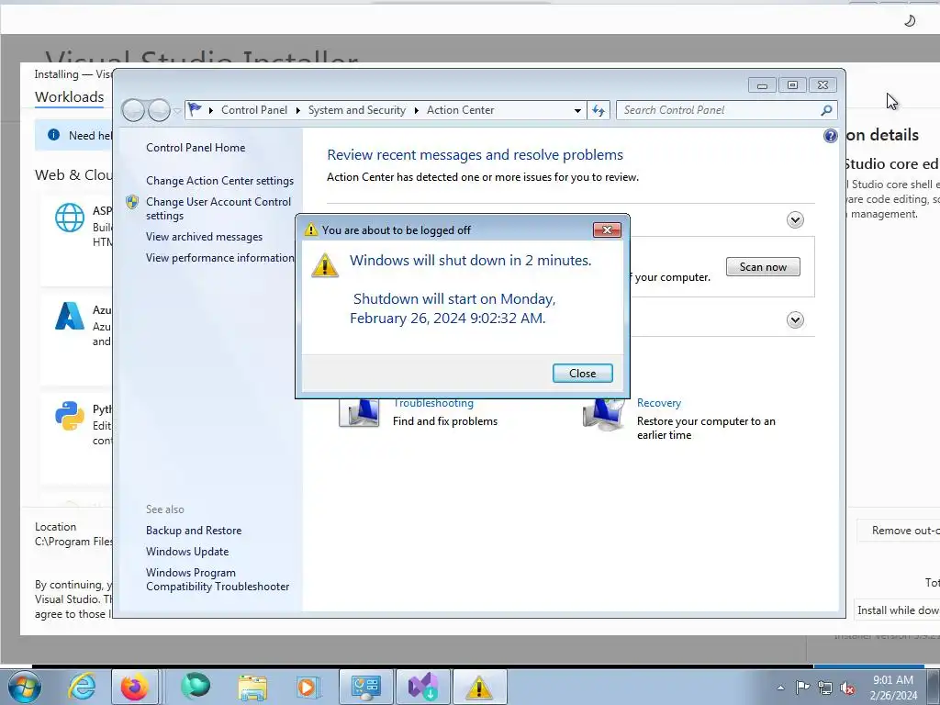Open dropdown arrow after Control Panel breadcrumb
The image size is (940, 705).
click(298, 111)
